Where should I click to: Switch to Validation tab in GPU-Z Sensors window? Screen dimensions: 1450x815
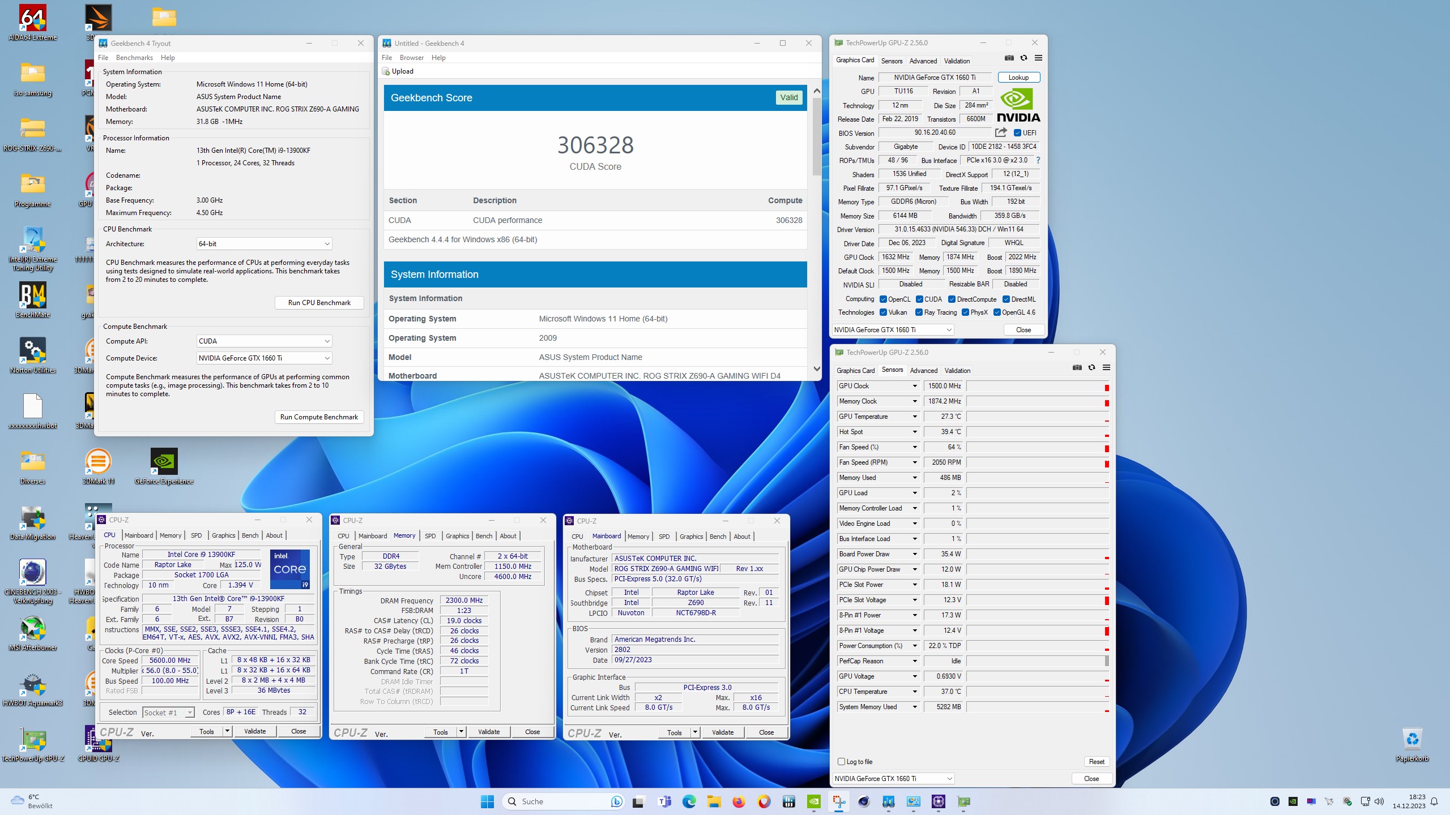click(x=957, y=371)
